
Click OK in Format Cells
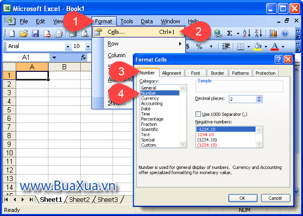[242, 198]
